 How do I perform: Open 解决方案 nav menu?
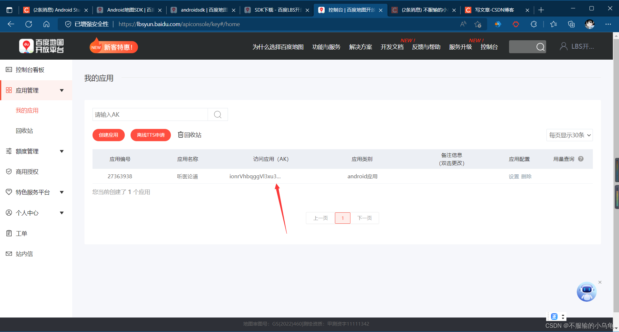360,47
